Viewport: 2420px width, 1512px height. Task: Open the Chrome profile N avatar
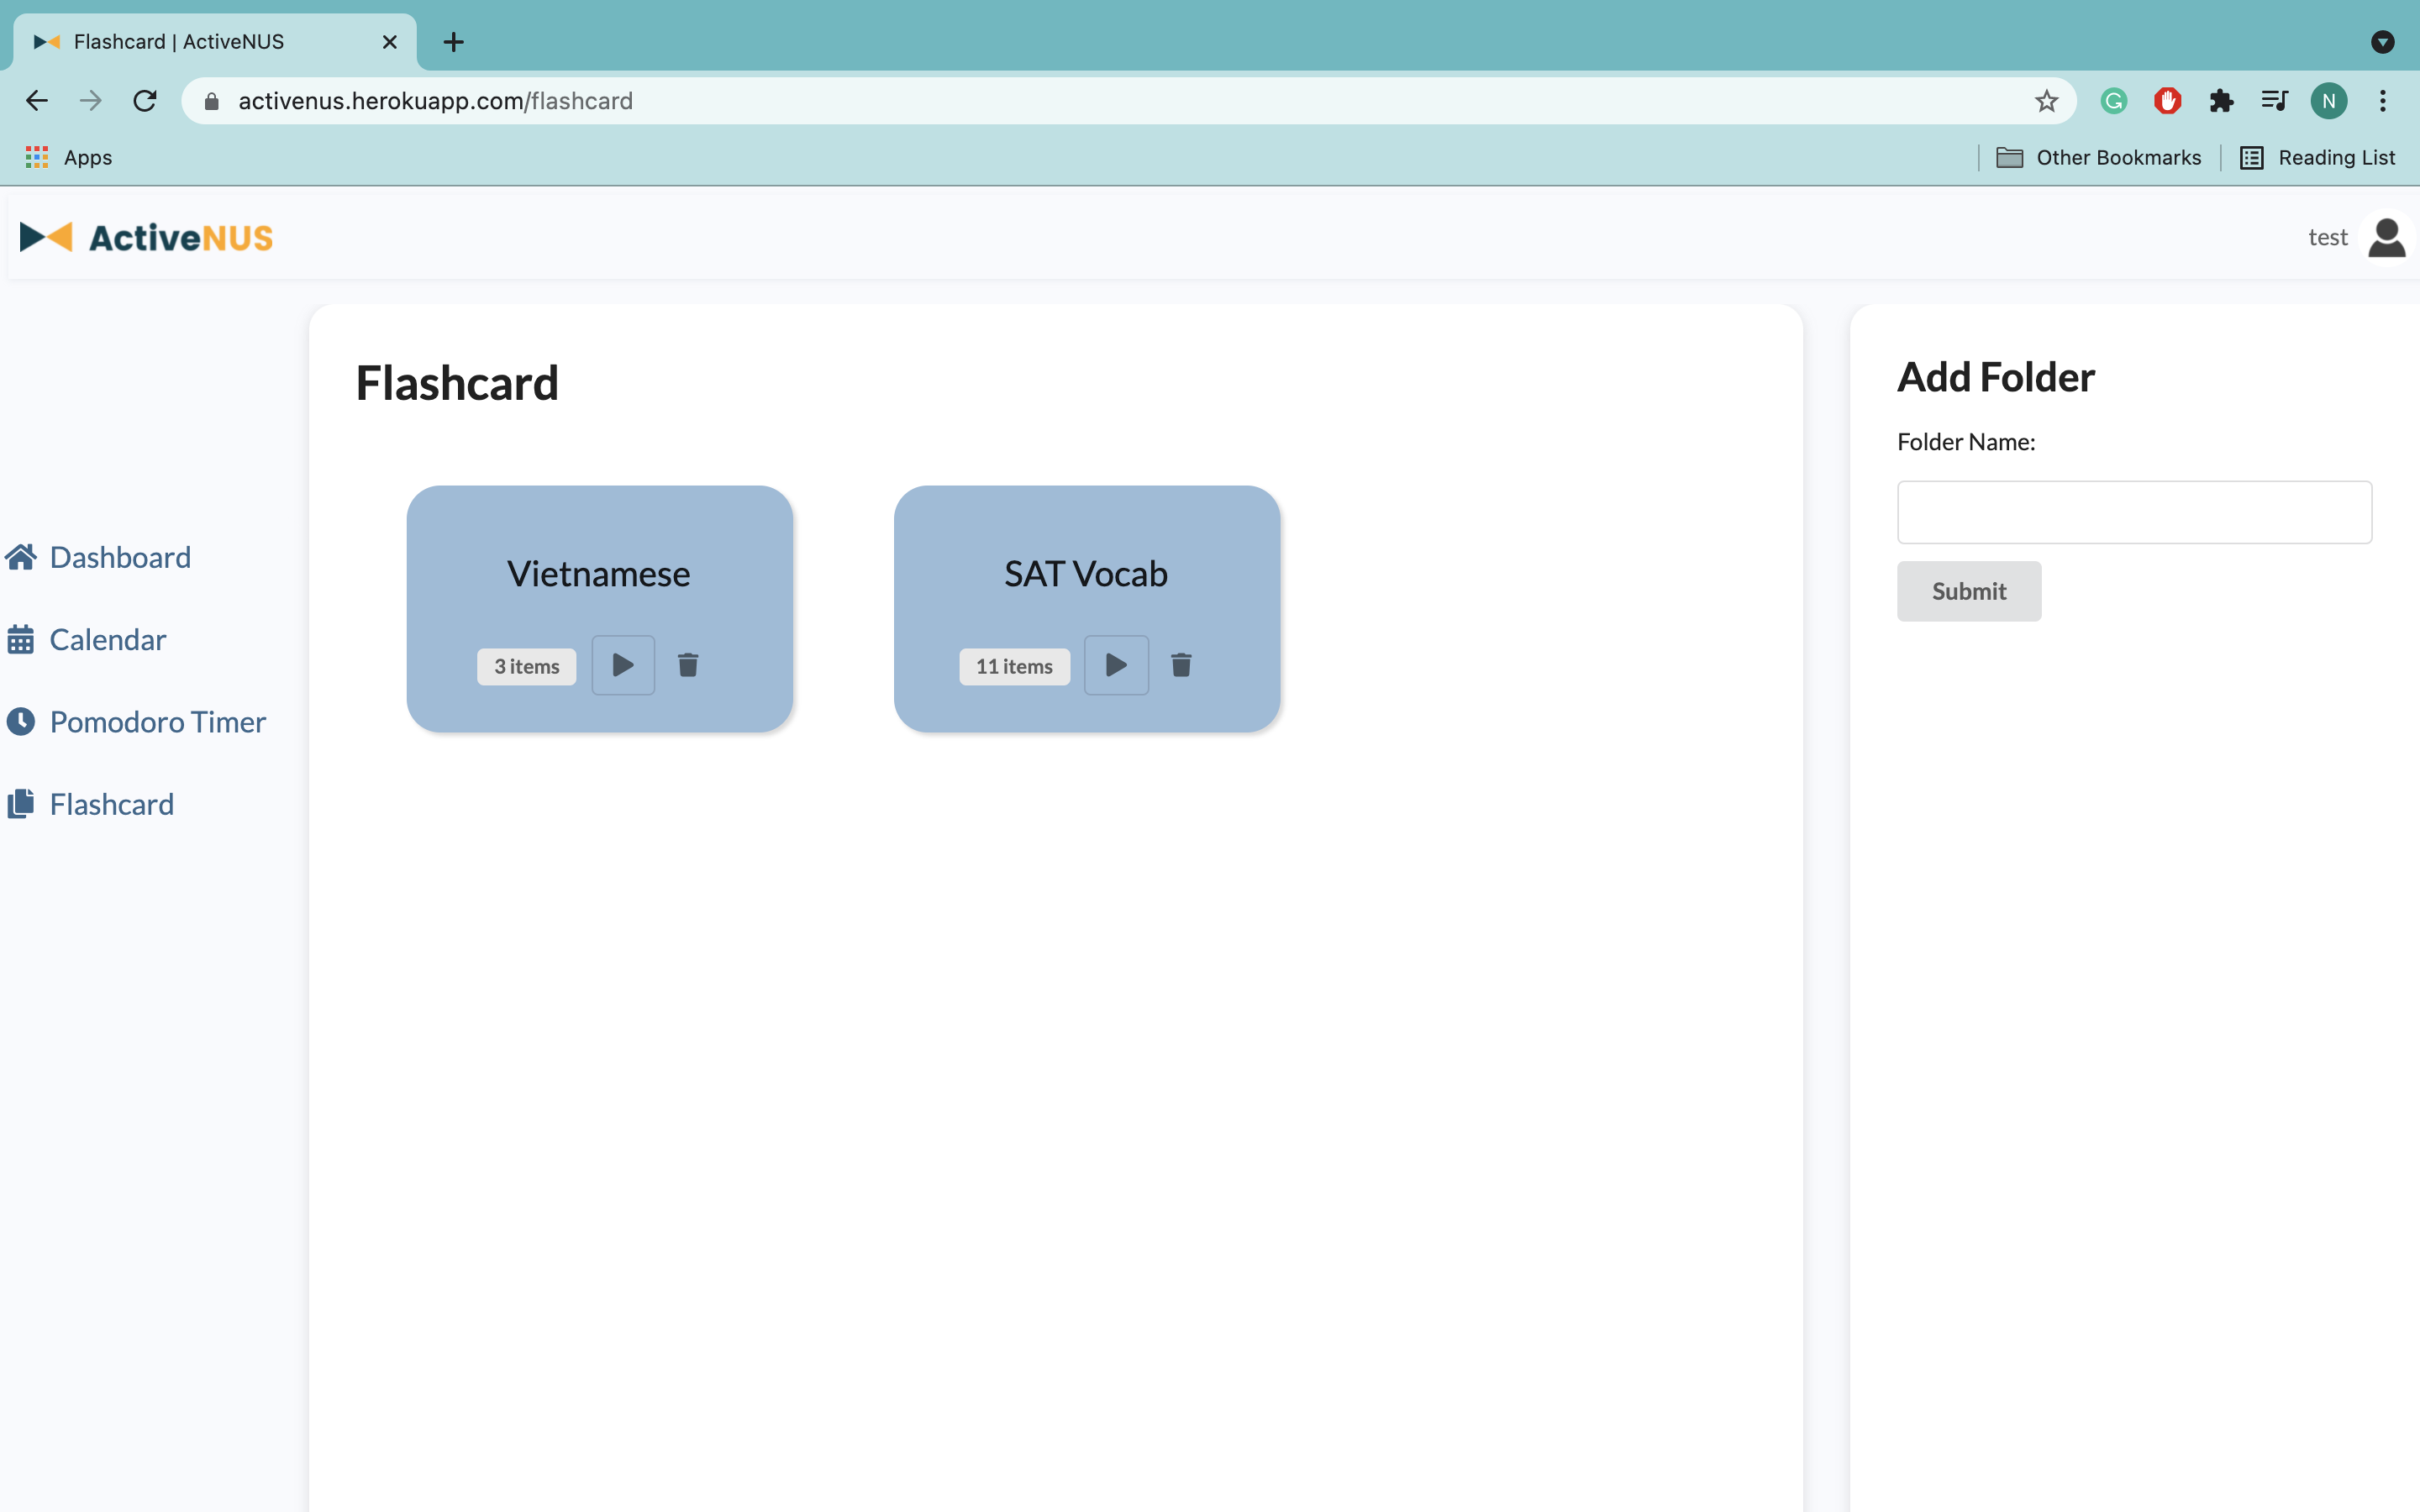coord(2328,101)
